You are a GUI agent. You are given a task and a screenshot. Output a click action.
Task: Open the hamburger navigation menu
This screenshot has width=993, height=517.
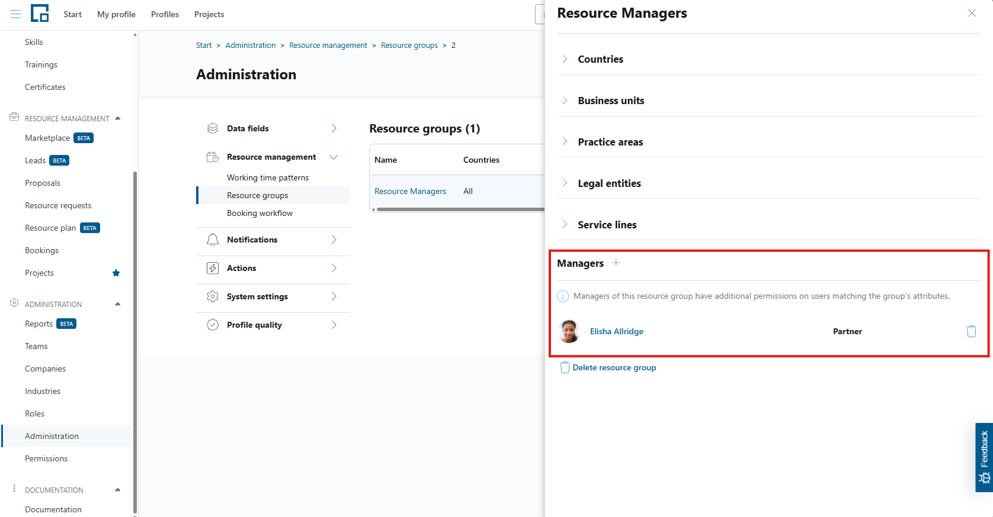(x=16, y=14)
